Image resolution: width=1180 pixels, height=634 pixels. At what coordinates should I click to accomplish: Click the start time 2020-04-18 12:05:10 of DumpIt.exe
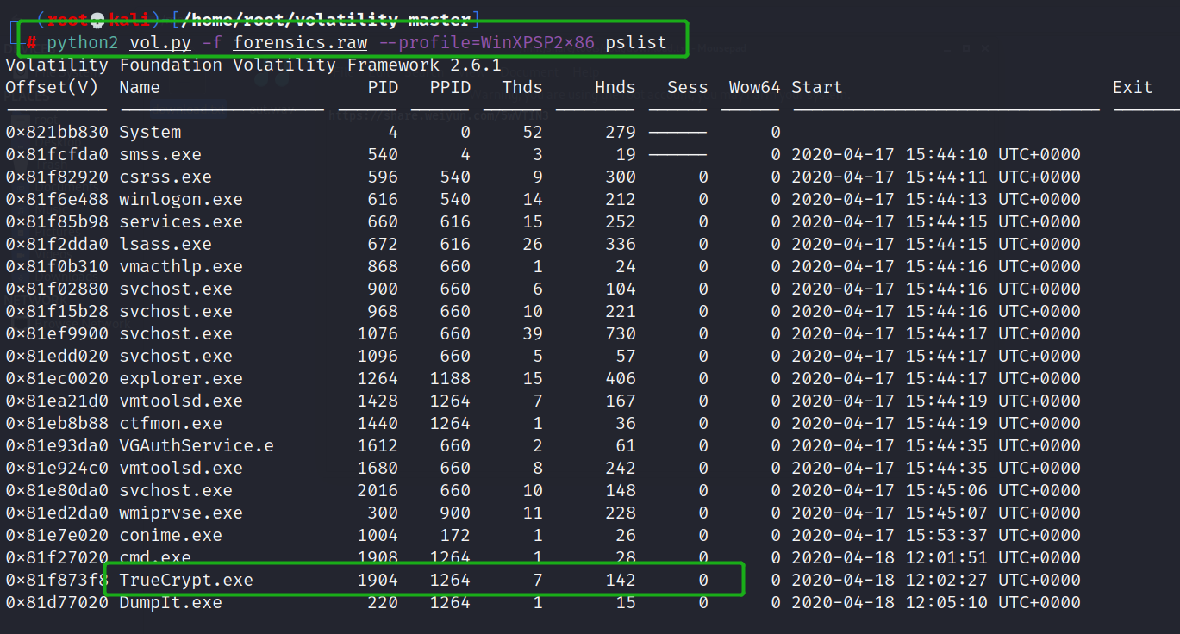click(x=936, y=603)
